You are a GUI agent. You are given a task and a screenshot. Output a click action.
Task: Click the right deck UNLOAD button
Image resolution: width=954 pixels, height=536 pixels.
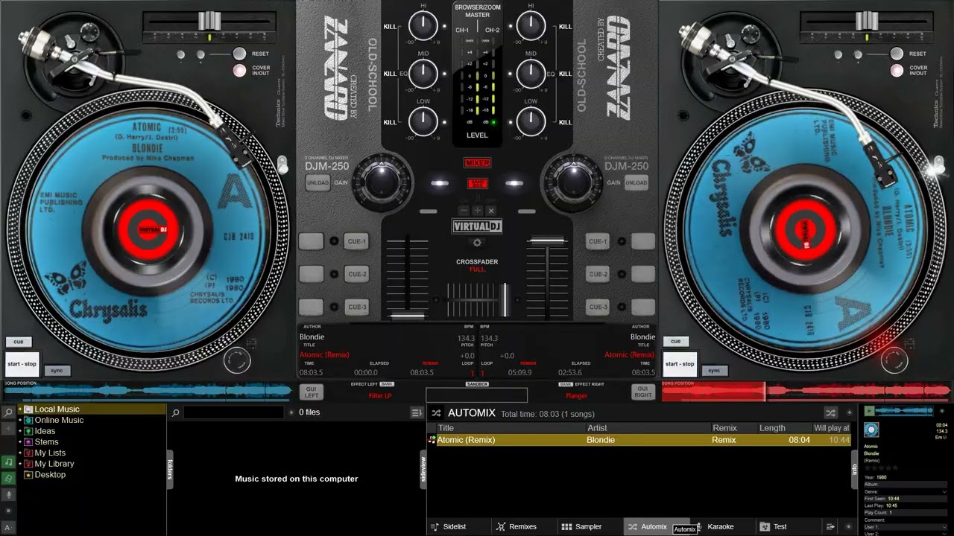636,183
